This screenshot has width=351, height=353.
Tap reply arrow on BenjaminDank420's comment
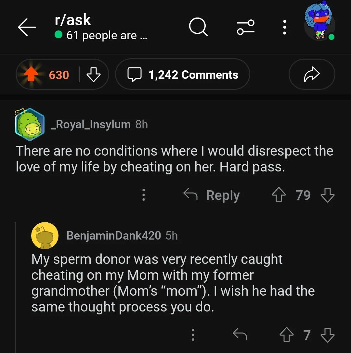(240, 335)
